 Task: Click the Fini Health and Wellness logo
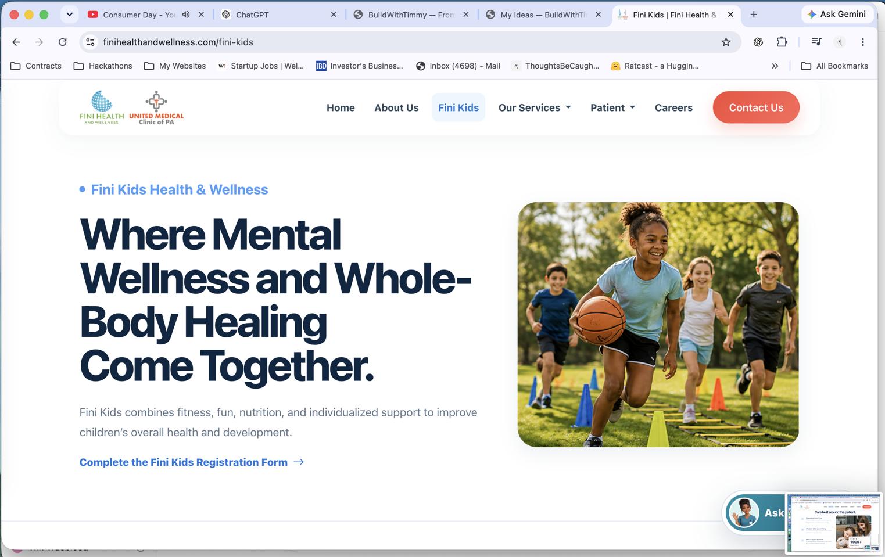pyautogui.click(x=102, y=107)
